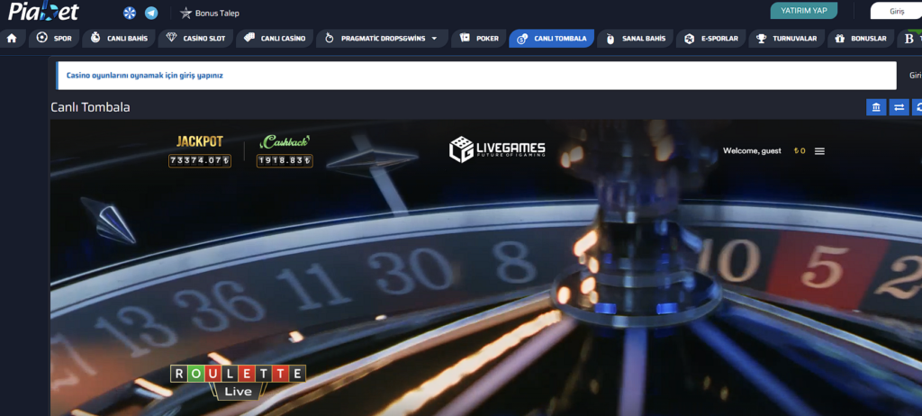This screenshot has height=416, width=922.
Task: Switch to the Sanal Bahis tab
Action: [636, 39]
